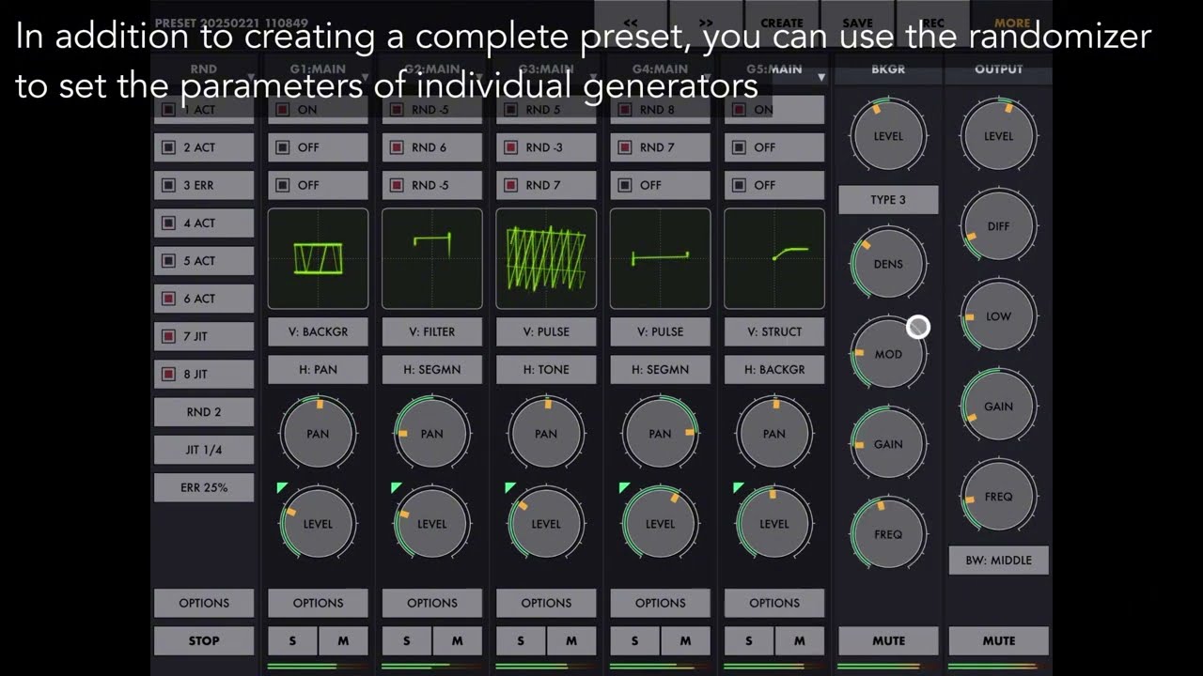Click SAVE in the top bar

tap(857, 23)
